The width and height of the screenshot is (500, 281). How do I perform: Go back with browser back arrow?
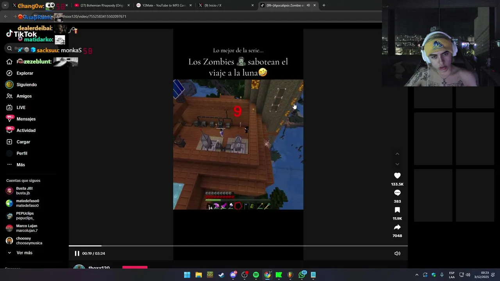[5, 16]
